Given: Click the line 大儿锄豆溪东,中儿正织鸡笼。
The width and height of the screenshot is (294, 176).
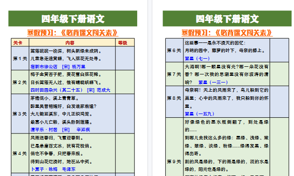Looking at the screenshot, I should pos(61,114).
